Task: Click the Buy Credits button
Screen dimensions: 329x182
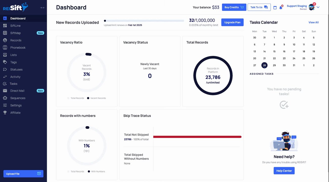Action: click(234, 7)
